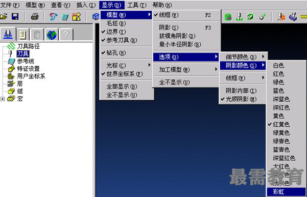
Task: Click the green textured square toolbar icon
Action: click(x=228, y=17)
